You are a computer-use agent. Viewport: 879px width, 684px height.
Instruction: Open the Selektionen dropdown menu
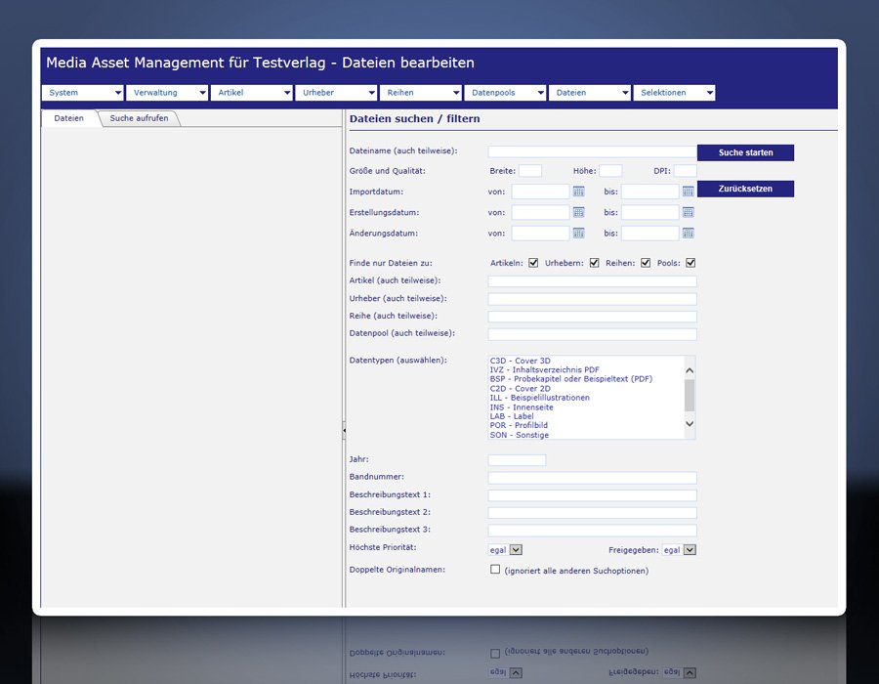[674, 93]
